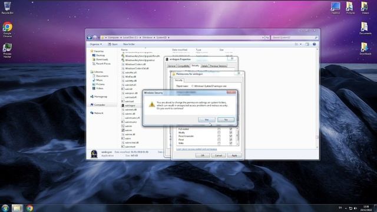Select the WinFax.dll file
Viewport: 377px width, 212px height.
tap(129, 77)
